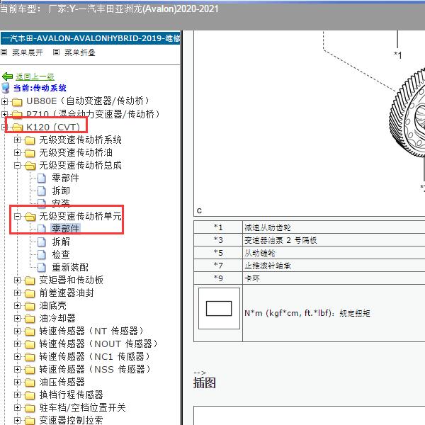Expand 转速传感器（NT 传感器）node
425x425 pixels.
tap(17, 331)
